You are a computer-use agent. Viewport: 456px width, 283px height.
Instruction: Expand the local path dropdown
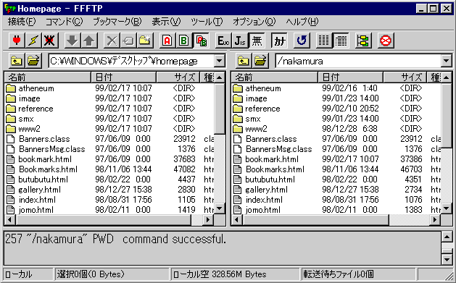click(x=219, y=61)
